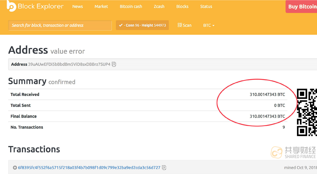This screenshot has height=174, width=317.
Task: Copy the address with the clipboard icon
Action: 114,64
